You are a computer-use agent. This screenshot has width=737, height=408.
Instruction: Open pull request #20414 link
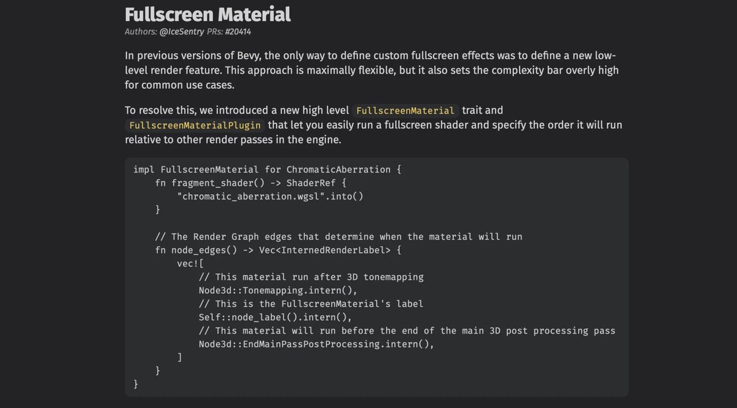tap(238, 31)
